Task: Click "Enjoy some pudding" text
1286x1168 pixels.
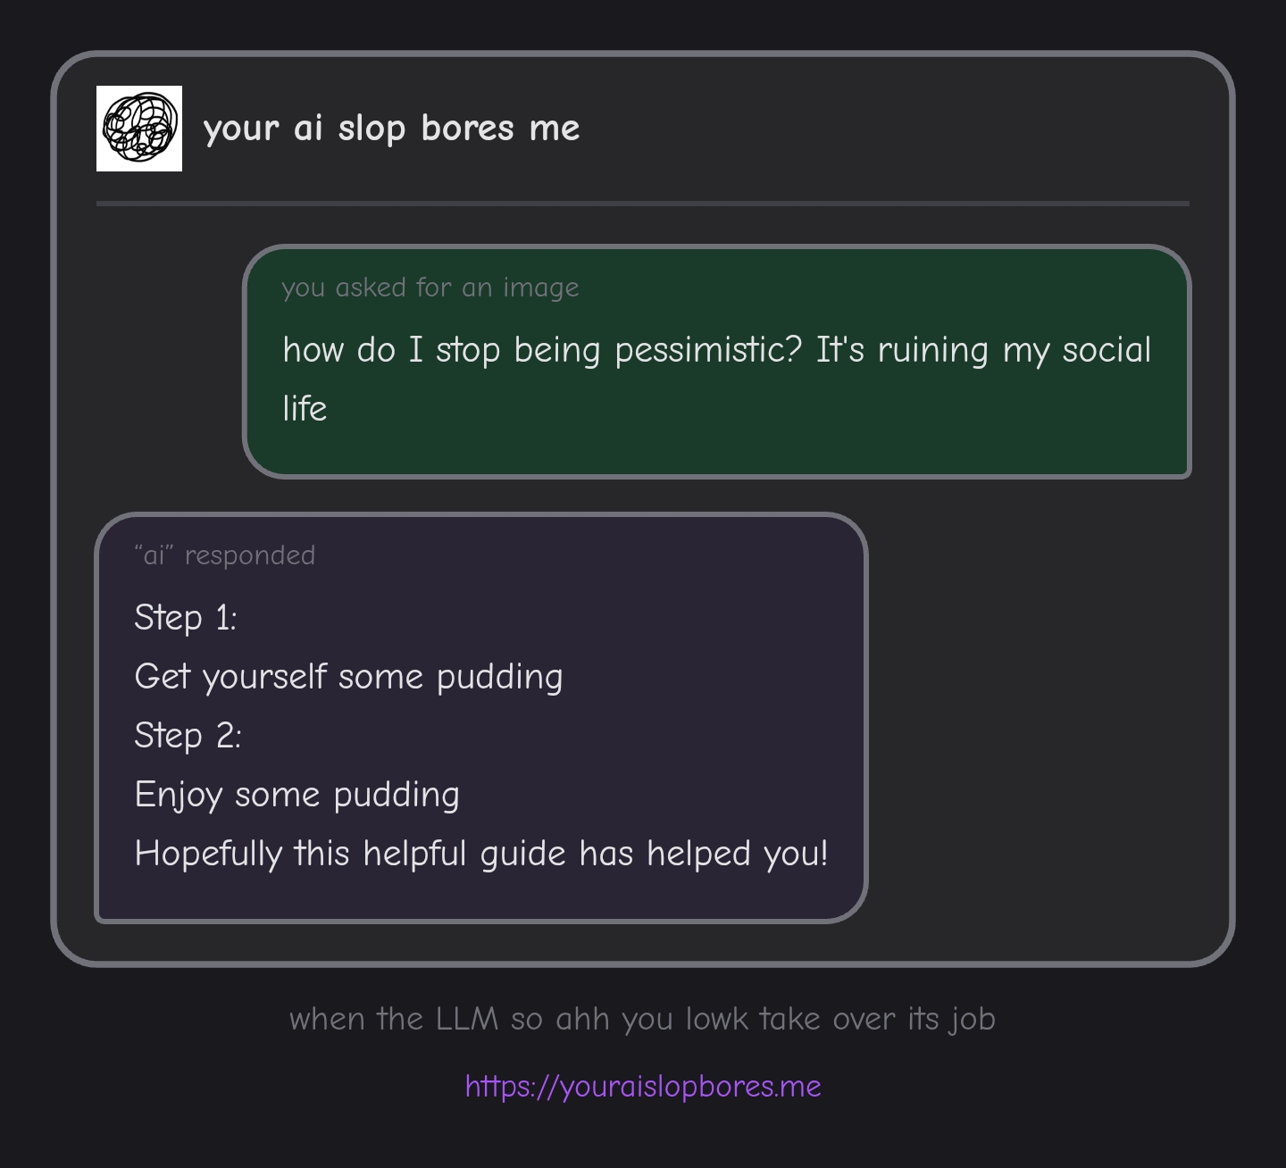Action: (296, 795)
